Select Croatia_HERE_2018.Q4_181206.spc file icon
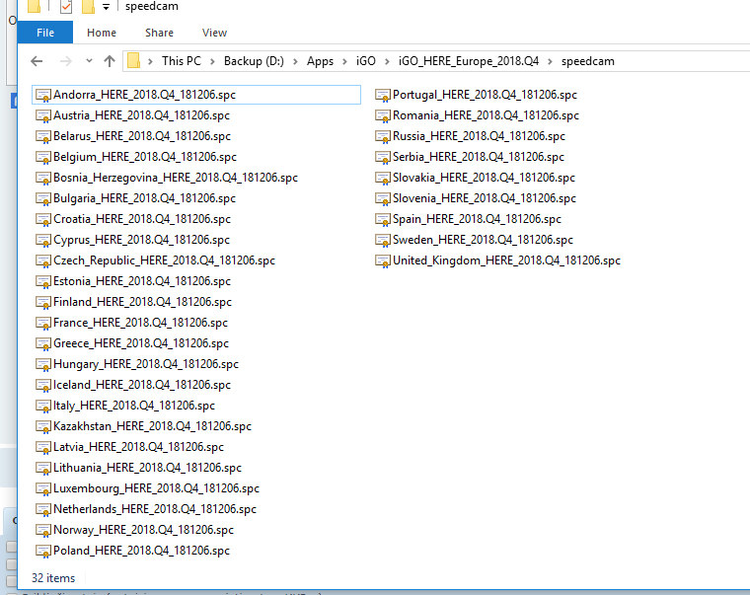The image size is (750, 595). [x=43, y=219]
